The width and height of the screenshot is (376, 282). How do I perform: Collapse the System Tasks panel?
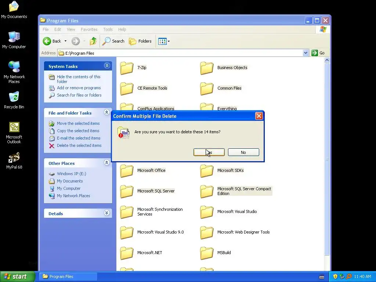(107, 65)
